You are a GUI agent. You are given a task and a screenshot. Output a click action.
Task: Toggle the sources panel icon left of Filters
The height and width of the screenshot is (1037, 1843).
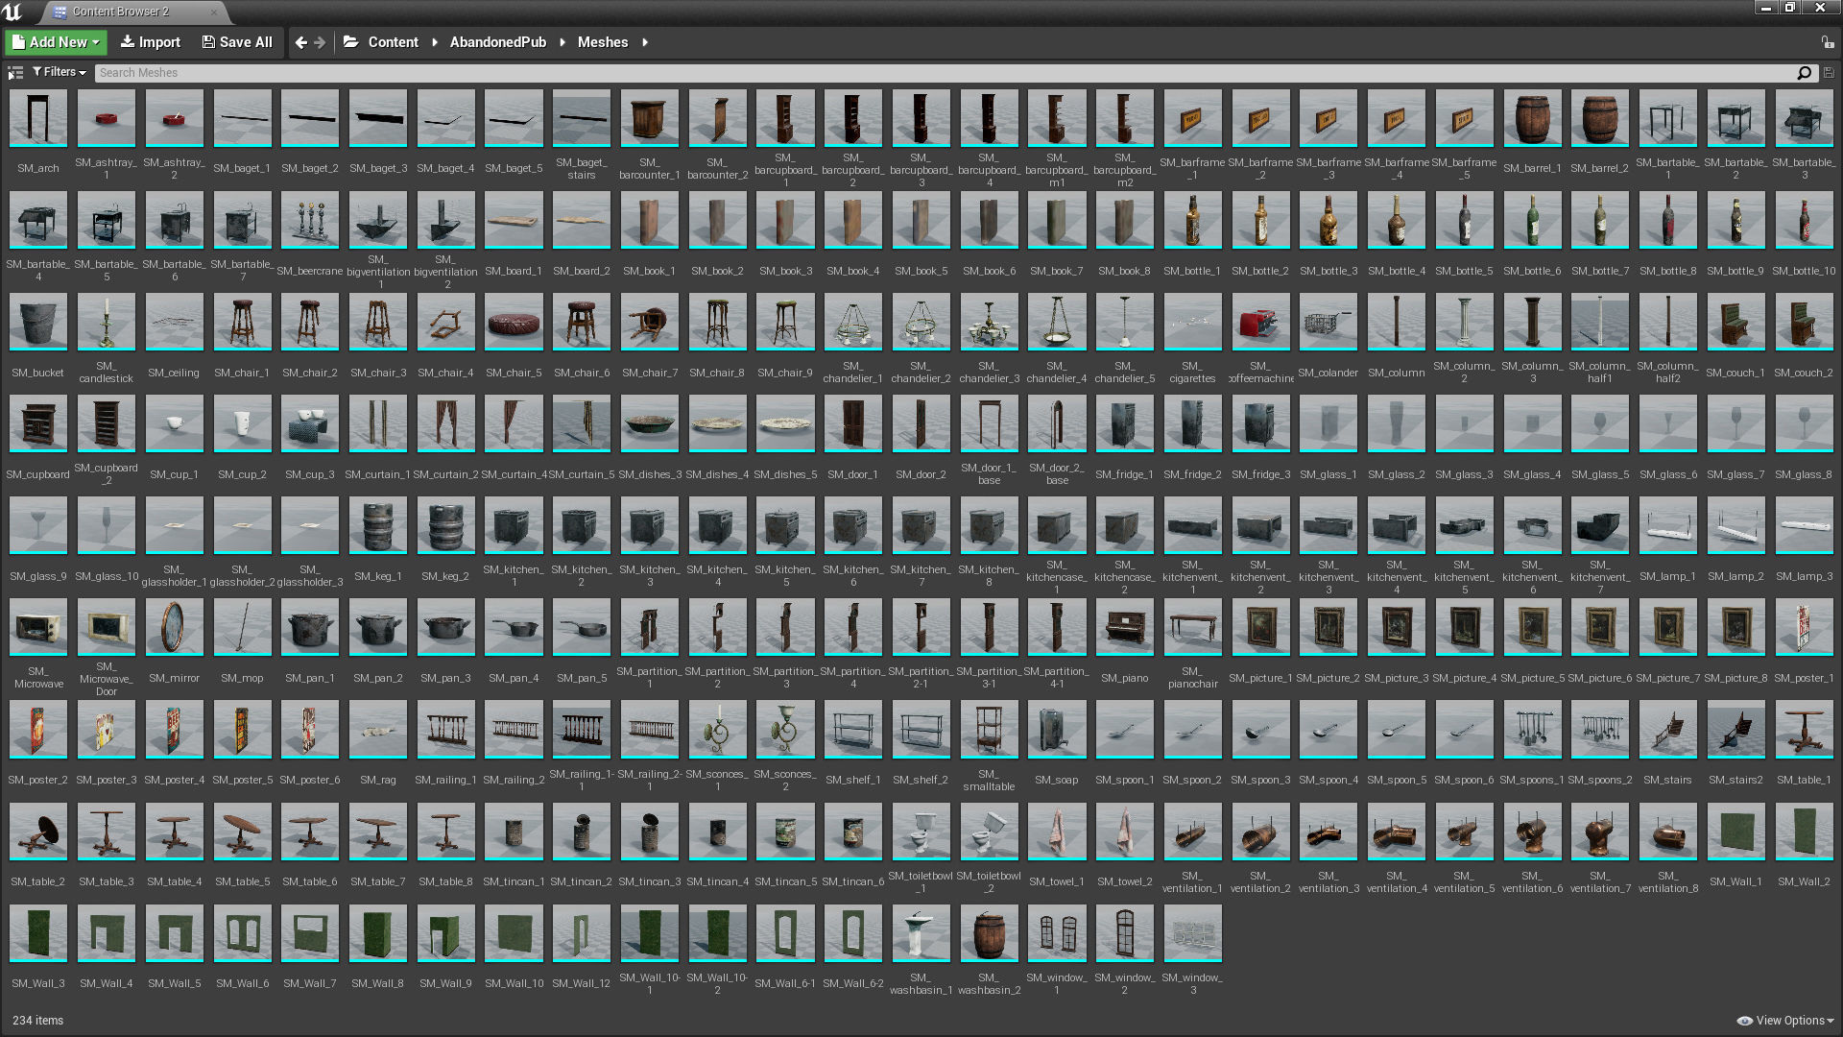tap(15, 73)
